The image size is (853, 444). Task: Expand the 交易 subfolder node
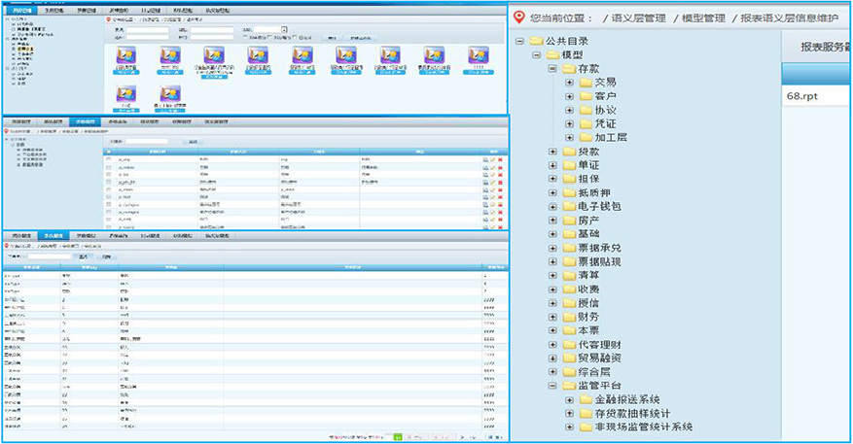[569, 84]
